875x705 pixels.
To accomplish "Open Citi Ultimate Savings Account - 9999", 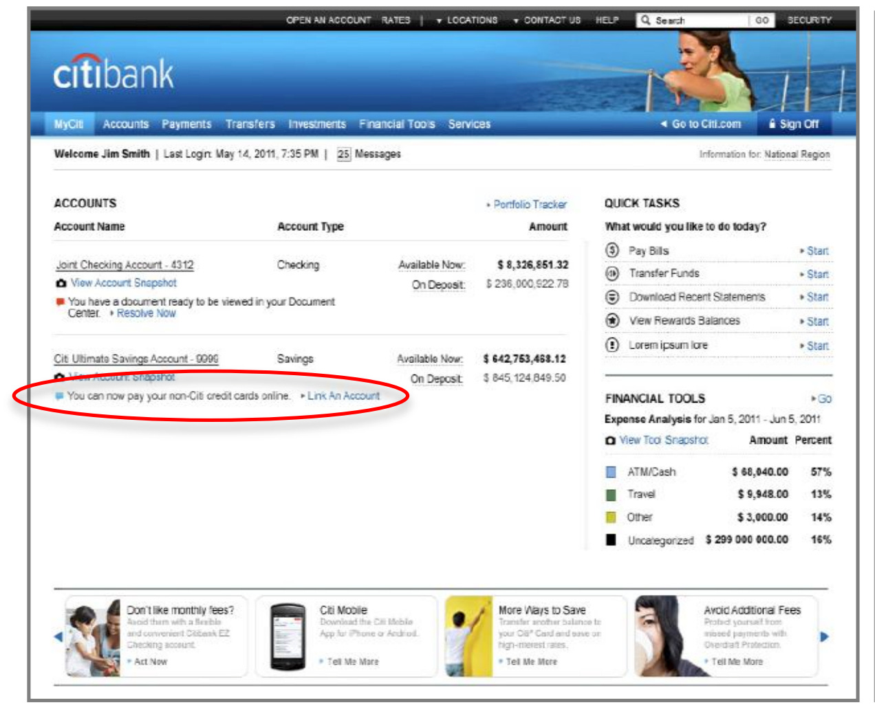I will [136, 359].
